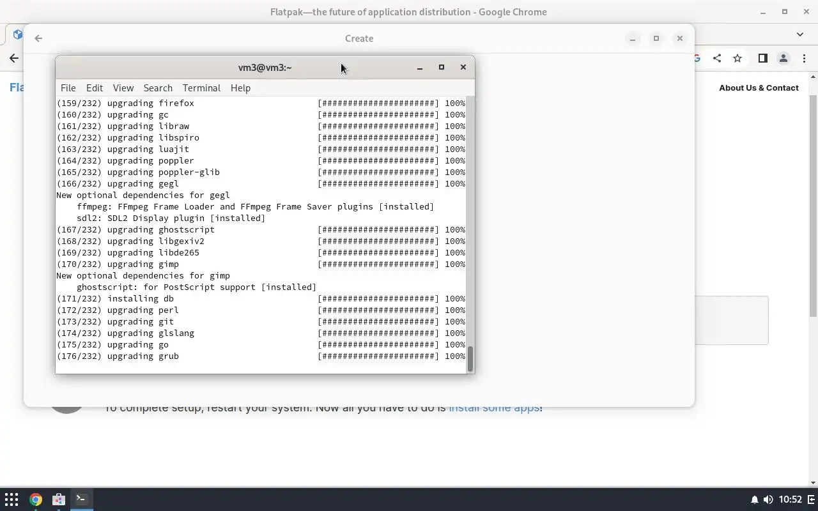Click the 'installing db' terminal line
818x511 pixels.
pyautogui.click(x=261, y=299)
